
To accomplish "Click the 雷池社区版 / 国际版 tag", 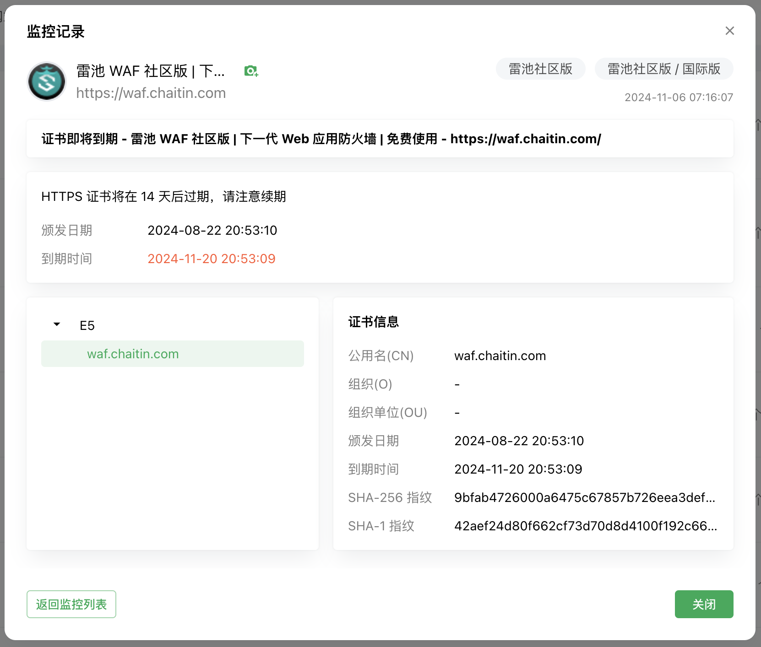I will pos(663,69).
